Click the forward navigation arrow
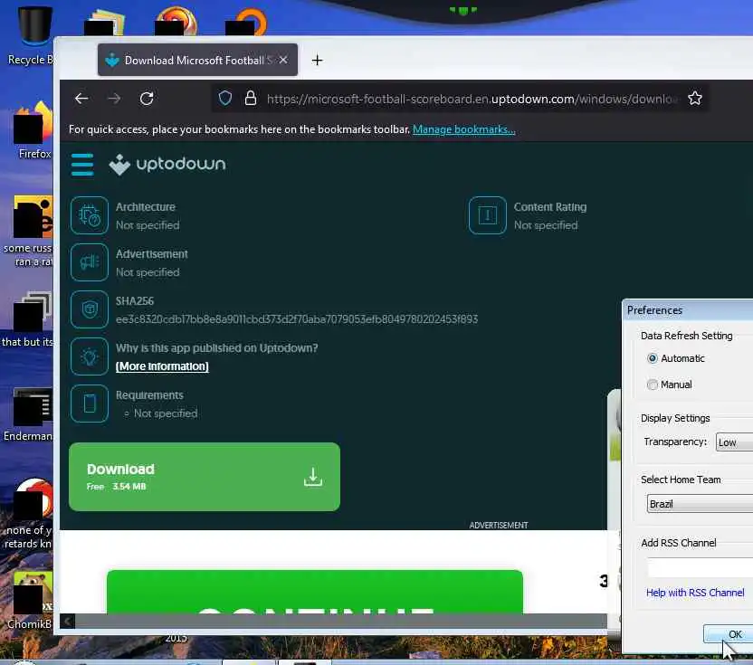753x665 pixels. coord(114,99)
